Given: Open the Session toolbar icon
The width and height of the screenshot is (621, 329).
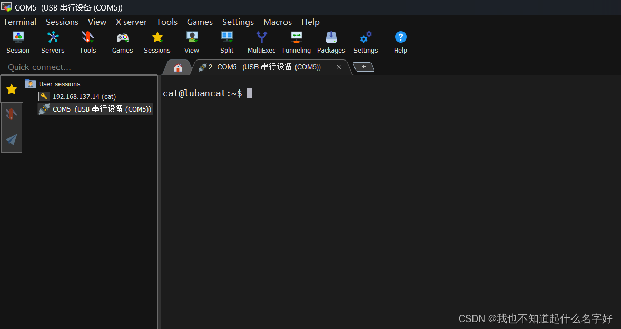Looking at the screenshot, I should pyautogui.click(x=18, y=42).
